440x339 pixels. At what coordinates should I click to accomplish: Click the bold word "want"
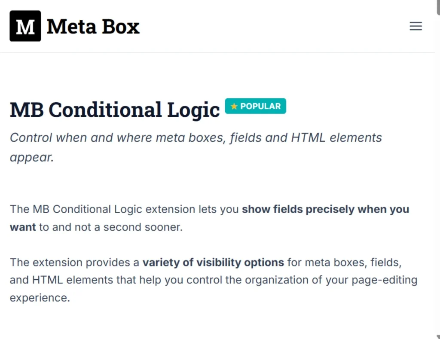tap(23, 227)
